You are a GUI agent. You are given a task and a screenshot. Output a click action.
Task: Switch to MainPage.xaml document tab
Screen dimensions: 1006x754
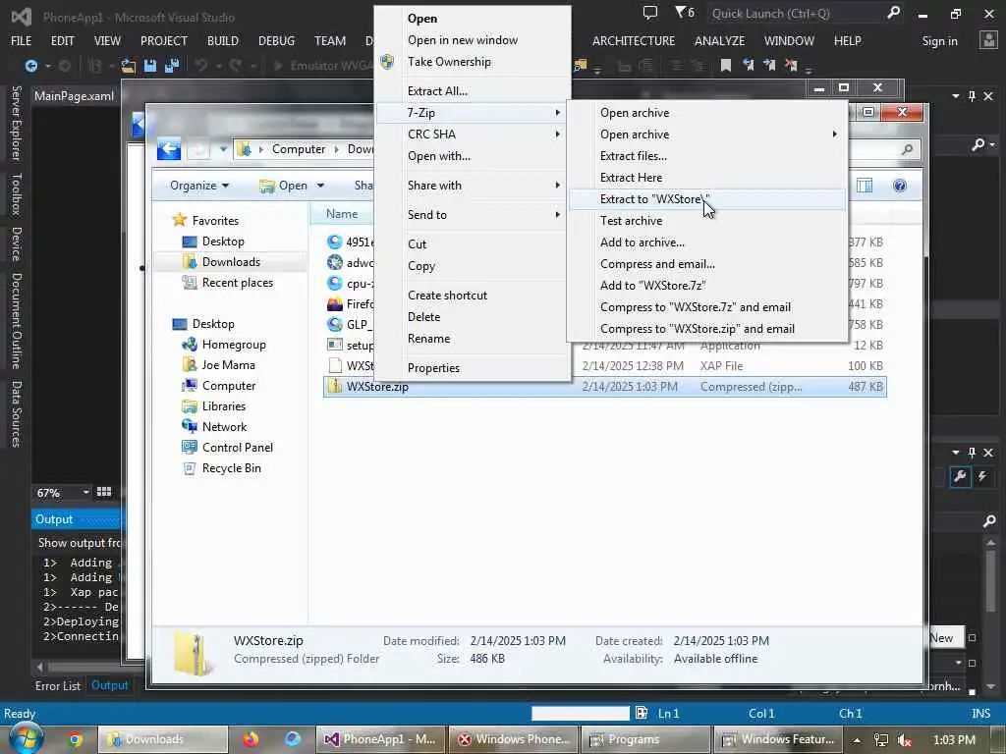pyautogui.click(x=74, y=96)
